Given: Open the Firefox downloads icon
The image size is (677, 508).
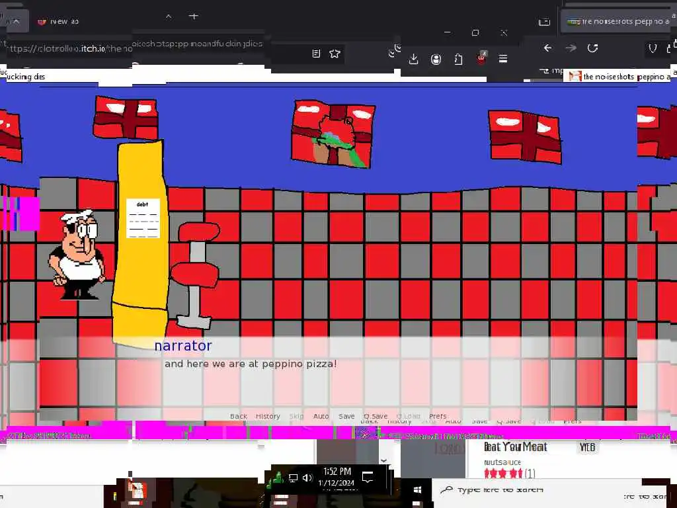Looking at the screenshot, I should [x=413, y=59].
